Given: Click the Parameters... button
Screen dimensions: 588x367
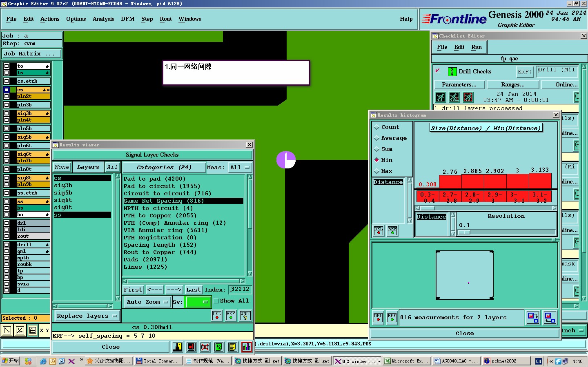Looking at the screenshot, I should point(459,84).
